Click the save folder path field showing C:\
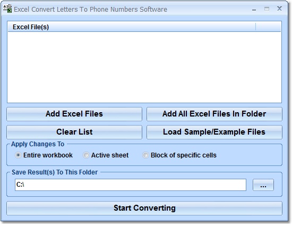This screenshot has height=225, width=292. click(x=131, y=185)
